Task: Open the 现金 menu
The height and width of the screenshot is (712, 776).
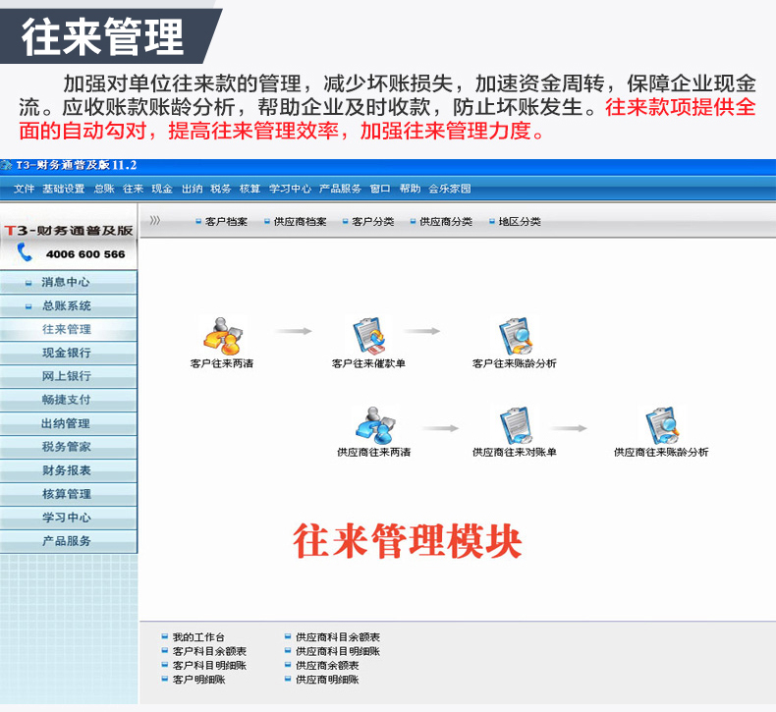Action: 162,189
